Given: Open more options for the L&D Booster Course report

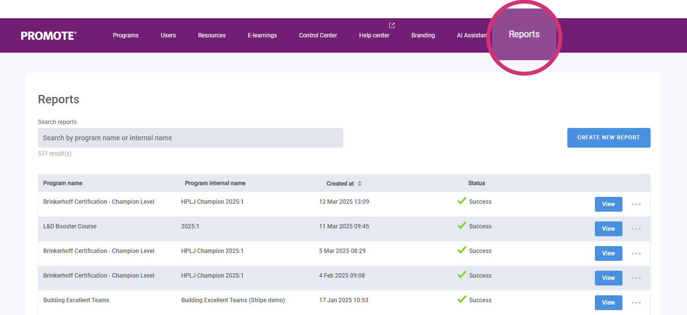Looking at the screenshot, I should (636, 229).
